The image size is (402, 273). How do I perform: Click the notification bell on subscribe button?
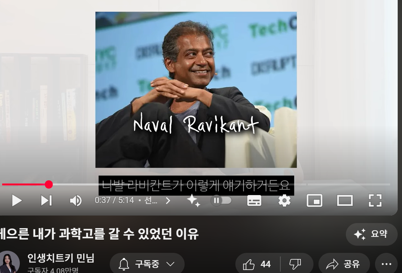pyautogui.click(x=124, y=263)
